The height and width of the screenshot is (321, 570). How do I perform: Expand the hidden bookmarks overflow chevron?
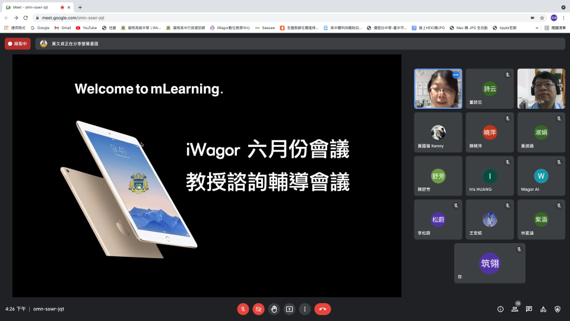pos(537,27)
